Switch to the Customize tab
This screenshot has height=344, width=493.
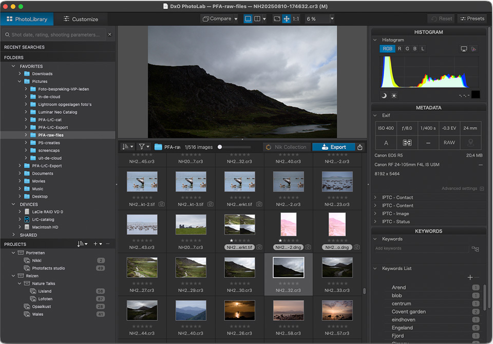[81, 19]
